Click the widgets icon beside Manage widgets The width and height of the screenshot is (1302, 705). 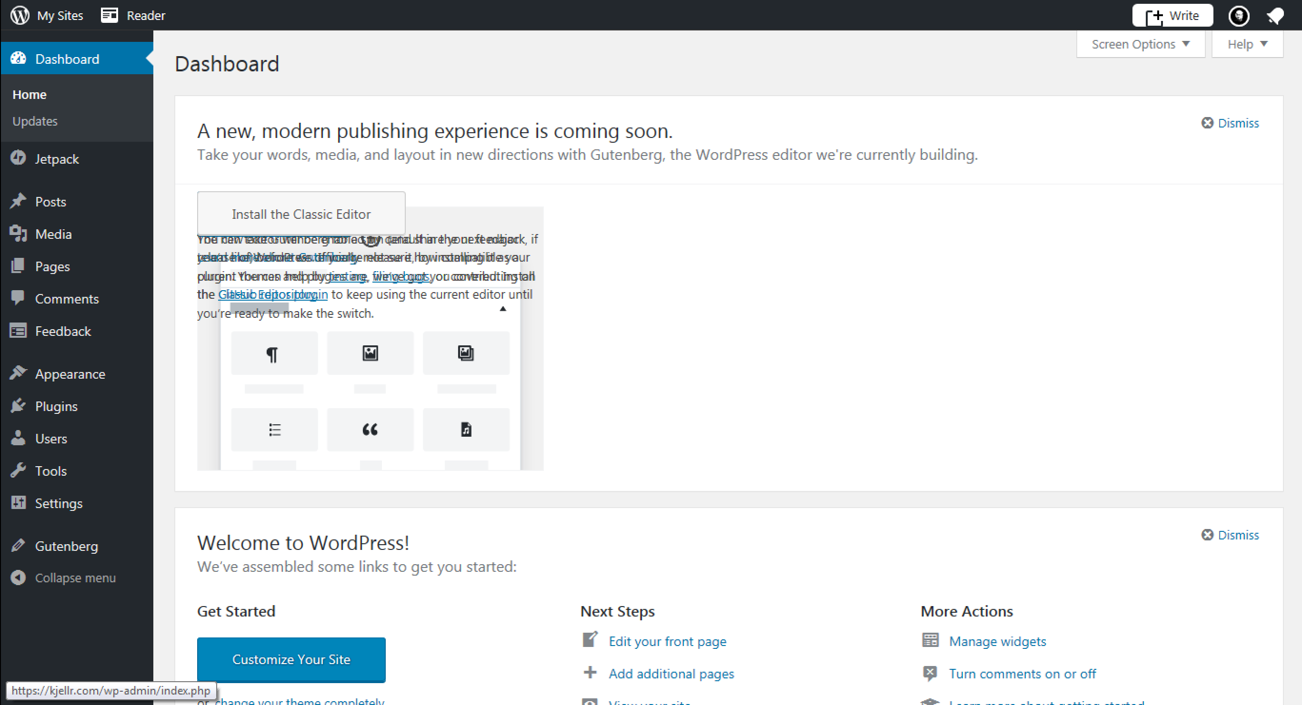pos(930,640)
